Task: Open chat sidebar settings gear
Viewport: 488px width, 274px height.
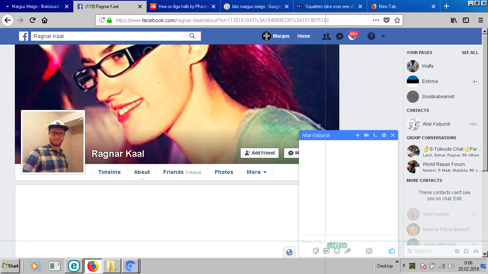Action: [x=457, y=251]
